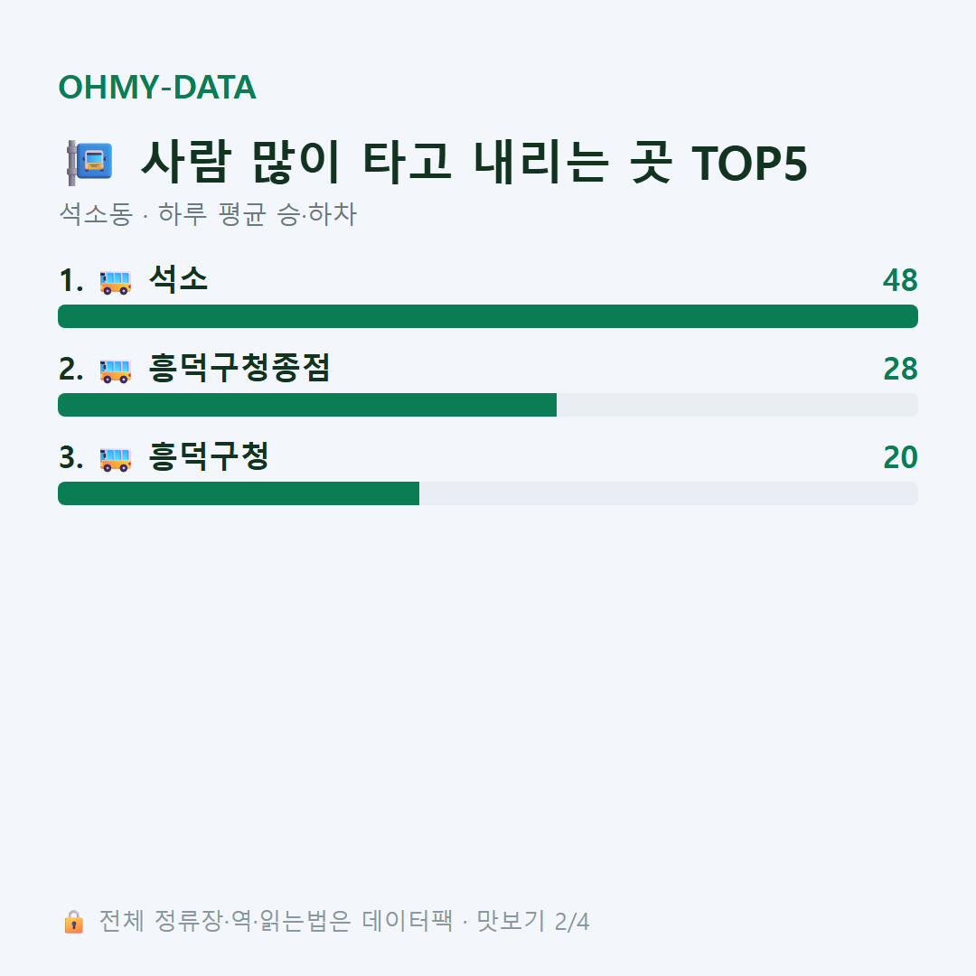Select the 흥덕구청 stop name

(209, 456)
